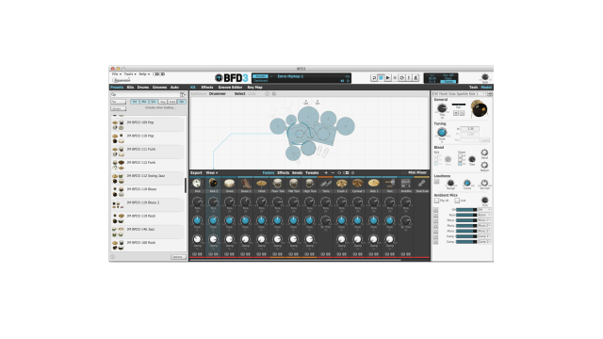Adjust the OH ambient mic level slider
The image size is (603, 339).
[x=466, y=210]
